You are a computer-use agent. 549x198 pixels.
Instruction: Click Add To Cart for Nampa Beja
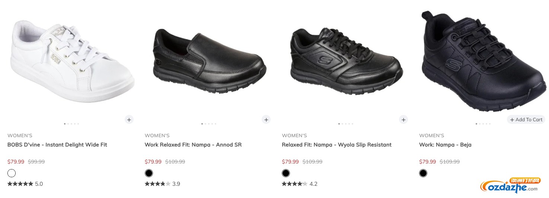tap(526, 119)
